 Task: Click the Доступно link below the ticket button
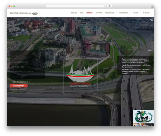pyautogui.click(x=16, y=91)
